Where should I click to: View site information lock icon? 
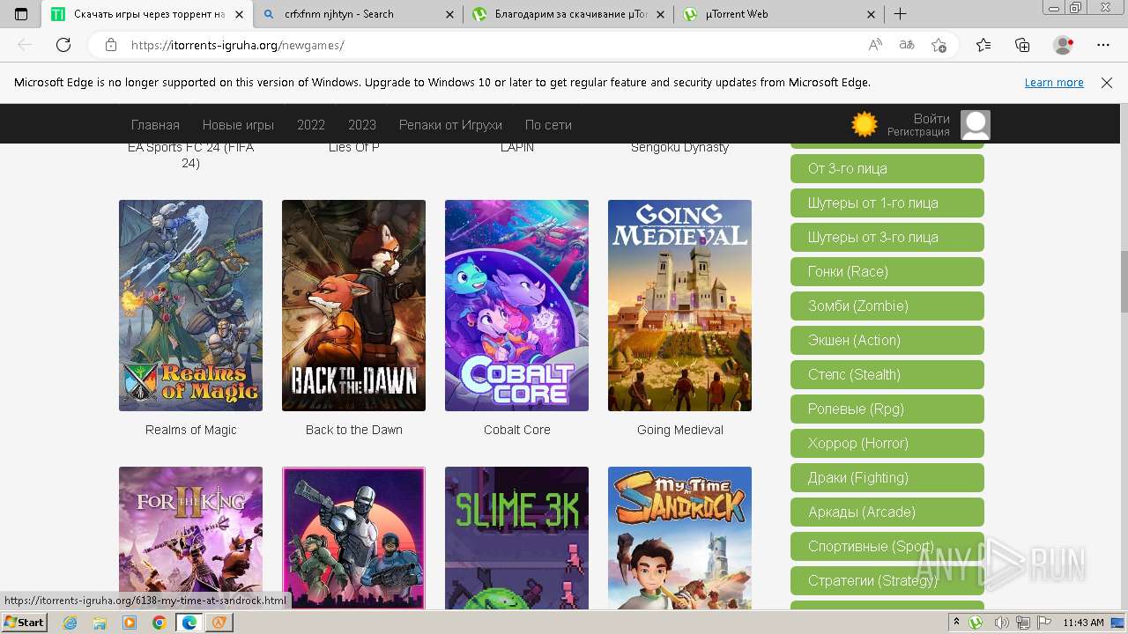[x=111, y=45]
